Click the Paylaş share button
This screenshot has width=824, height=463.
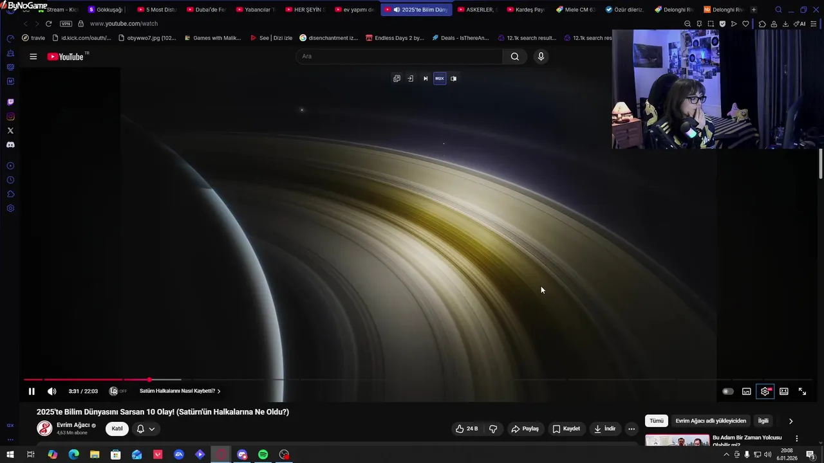coord(525,429)
